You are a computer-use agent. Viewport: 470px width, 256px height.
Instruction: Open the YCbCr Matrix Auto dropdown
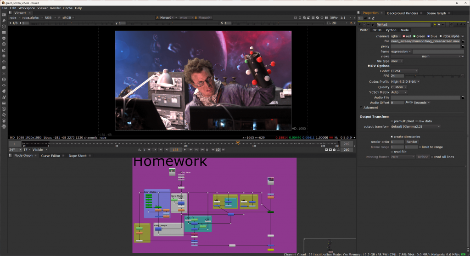coord(399,92)
